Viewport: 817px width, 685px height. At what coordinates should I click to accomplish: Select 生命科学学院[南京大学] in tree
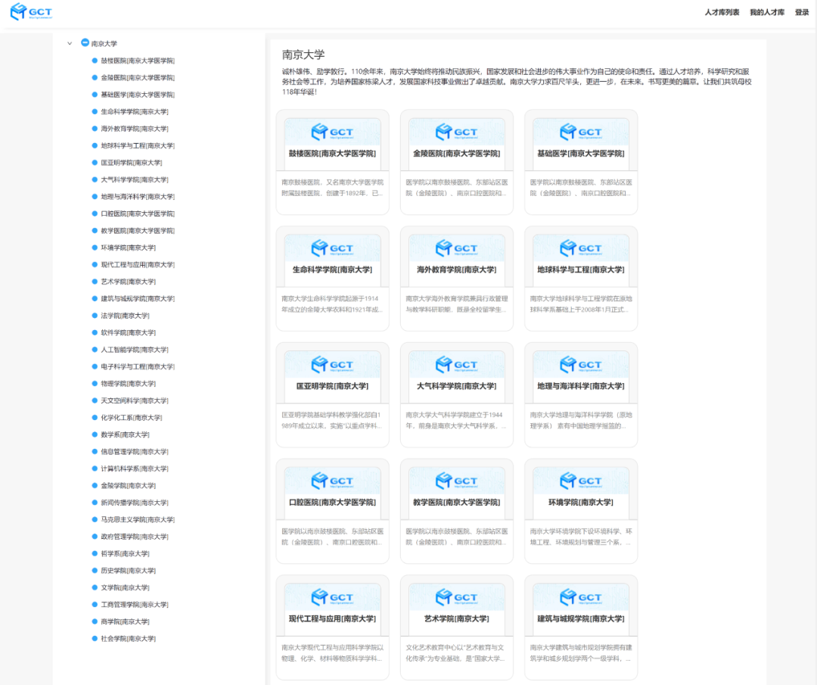pyautogui.click(x=135, y=111)
